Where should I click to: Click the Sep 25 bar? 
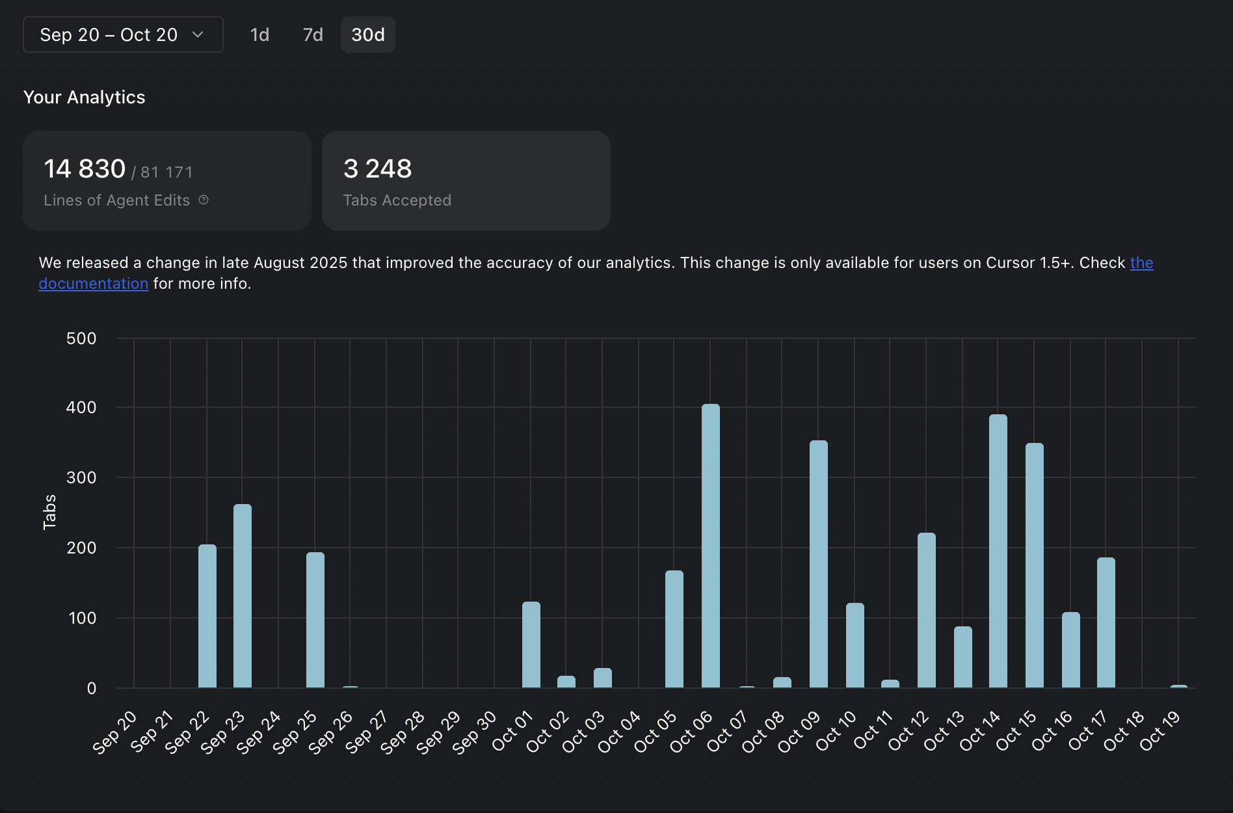(315, 620)
